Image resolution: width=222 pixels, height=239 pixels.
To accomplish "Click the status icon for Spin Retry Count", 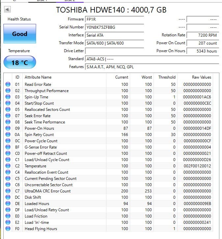I will coord(8,134).
